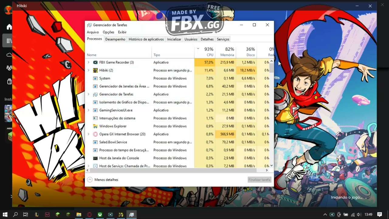This screenshot has height=219, width=389.
Task: Open the Home icon in Xbox sidebar
Action: tap(9, 27)
